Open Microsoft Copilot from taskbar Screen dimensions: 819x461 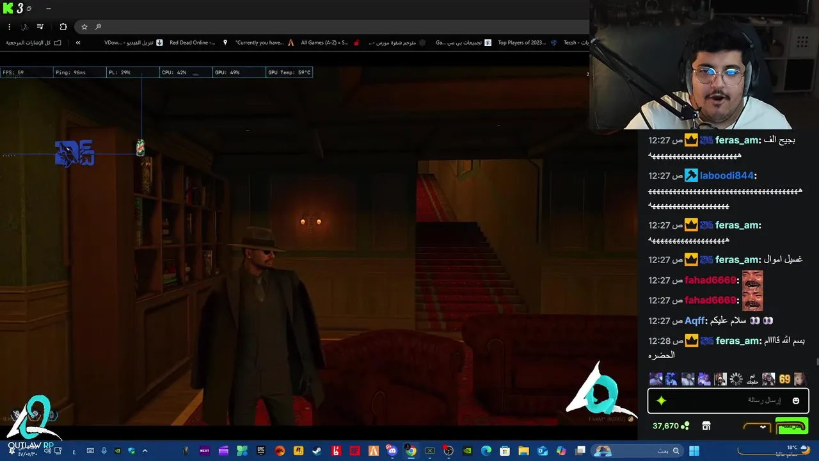point(561,451)
